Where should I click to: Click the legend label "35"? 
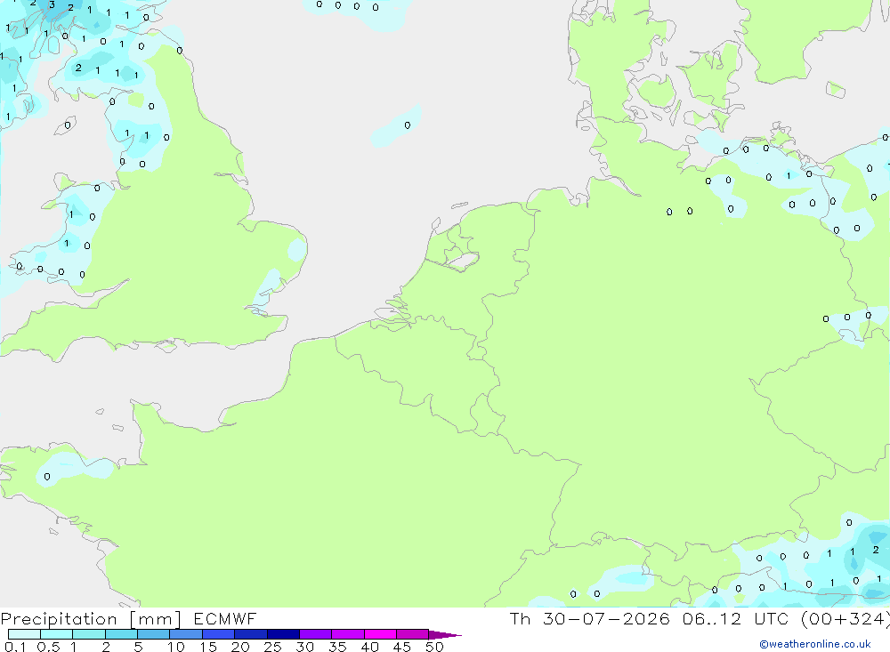[337, 647]
